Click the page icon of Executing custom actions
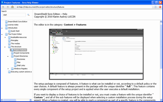The height and width of the screenshot is (102, 163). tap(9, 72)
